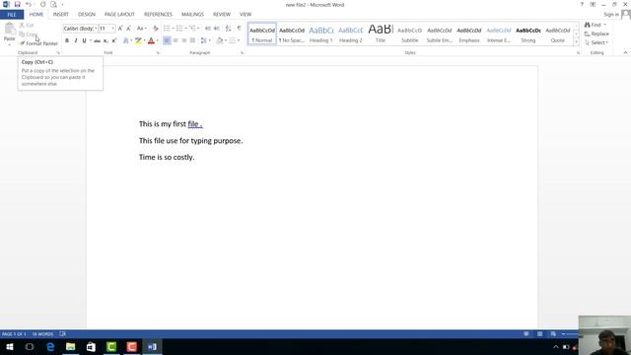Switch to the PAGE LAYOUT tab
The height and width of the screenshot is (355, 631).
(x=119, y=15)
